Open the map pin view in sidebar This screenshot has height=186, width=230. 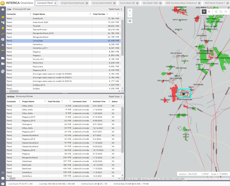point(3,28)
